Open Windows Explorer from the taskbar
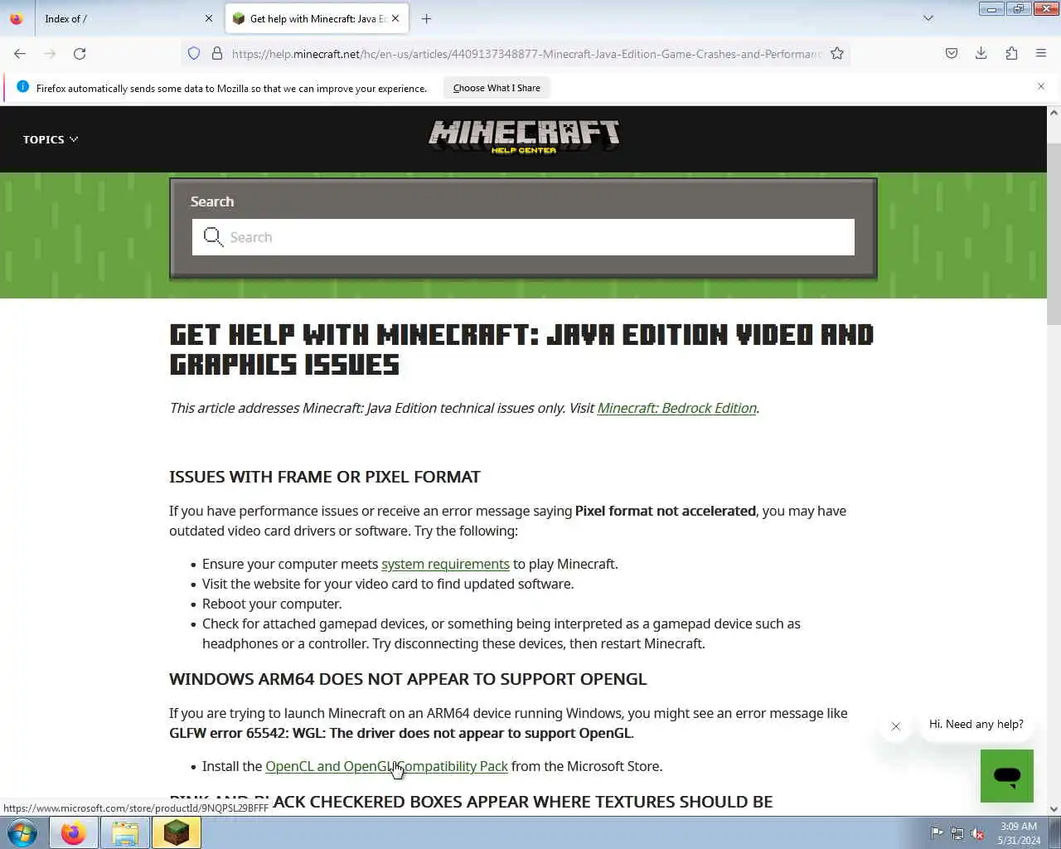Screen dimensions: 1061x849 tap(125, 832)
